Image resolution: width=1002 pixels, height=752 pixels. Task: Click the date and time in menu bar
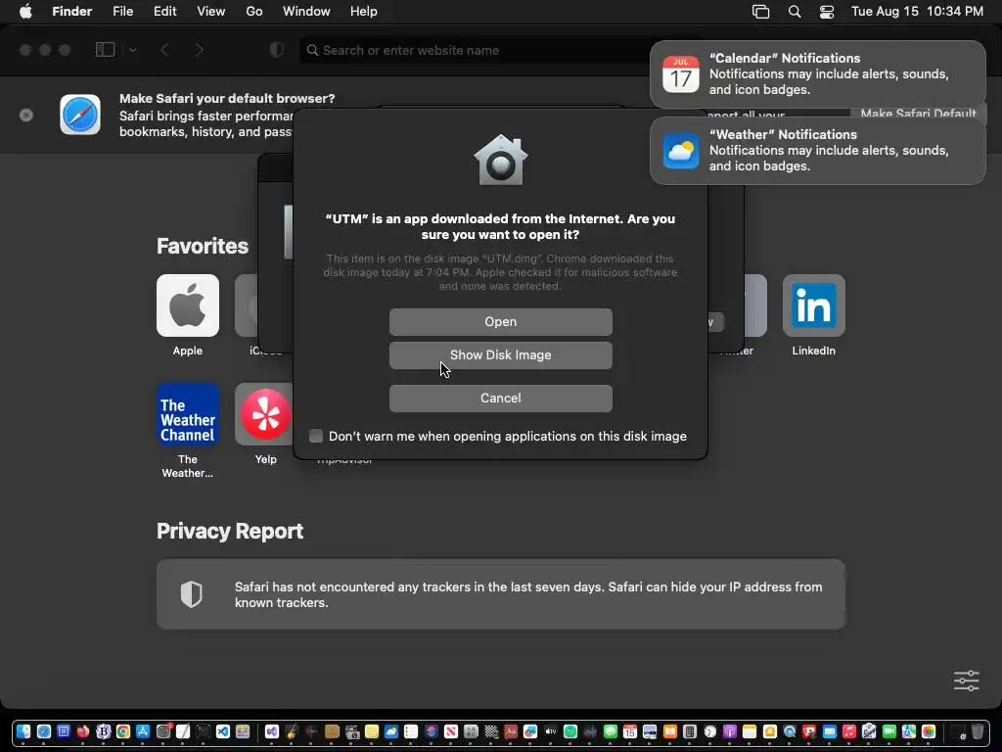point(917,12)
